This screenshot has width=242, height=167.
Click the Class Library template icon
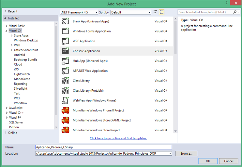pos(65,81)
